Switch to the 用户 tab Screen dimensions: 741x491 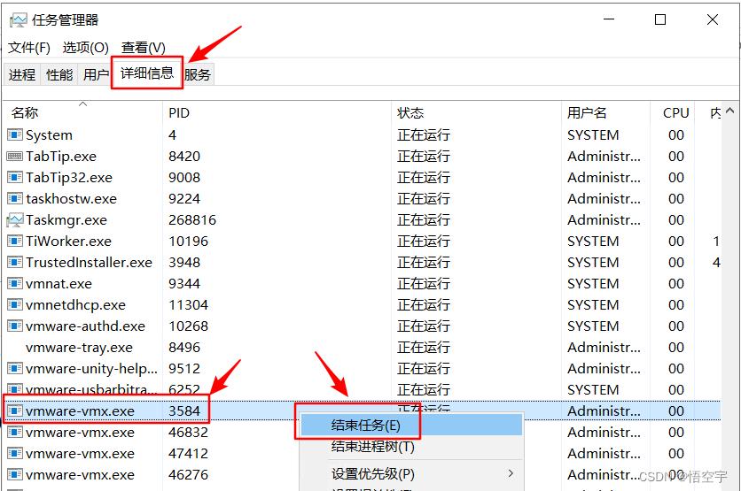click(96, 74)
